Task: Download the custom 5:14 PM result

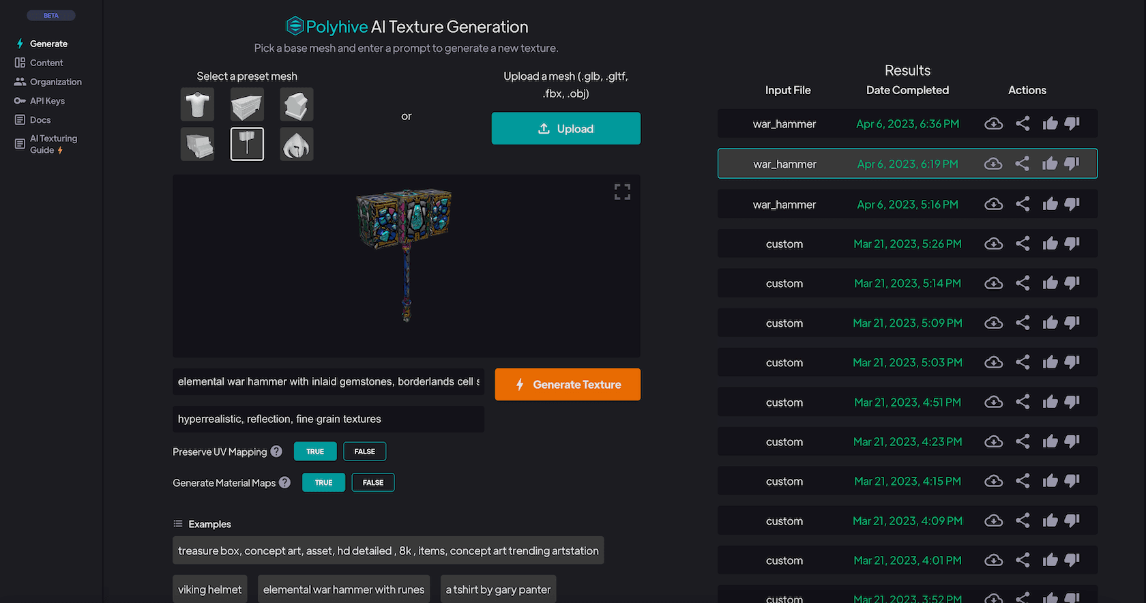Action: pyautogui.click(x=994, y=283)
